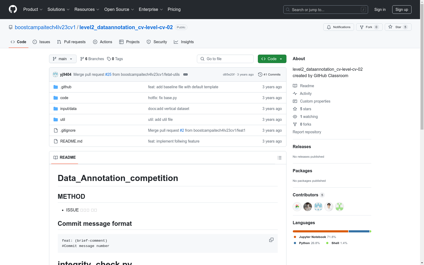Click the orange Jupyter Notebook language bar
This screenshot has width=424, height=265.
click(x=320, y=231)
